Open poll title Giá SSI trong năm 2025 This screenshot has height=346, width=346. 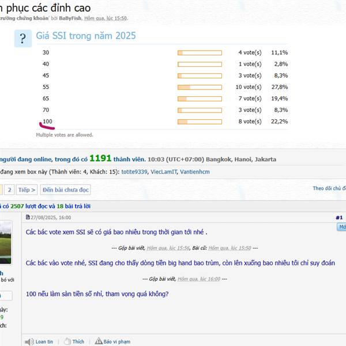pyautogui.click(x=86, y=36)
